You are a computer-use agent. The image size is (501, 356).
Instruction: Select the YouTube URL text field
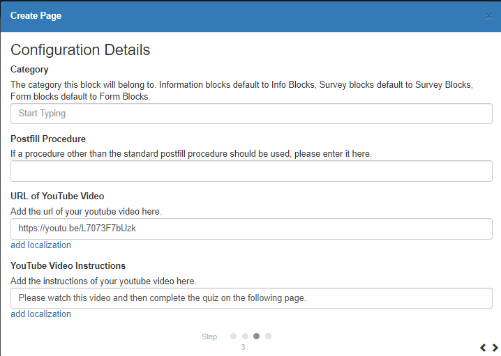[251, 229]
